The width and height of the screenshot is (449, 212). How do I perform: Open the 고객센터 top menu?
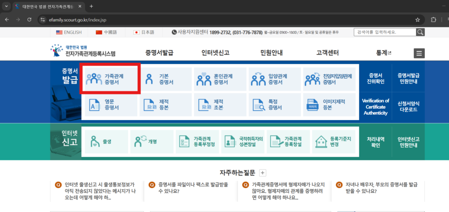(328, 53)
